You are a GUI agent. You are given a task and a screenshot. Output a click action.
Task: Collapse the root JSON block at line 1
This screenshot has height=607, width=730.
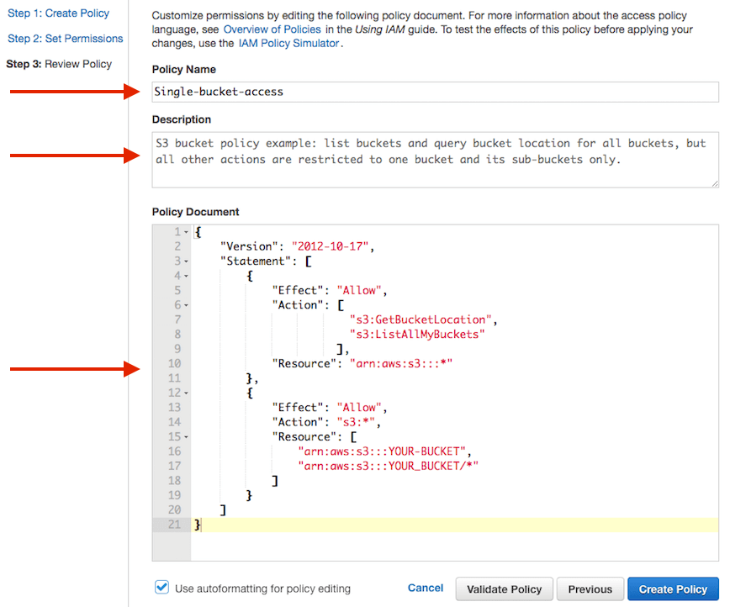tap(186, 232)
